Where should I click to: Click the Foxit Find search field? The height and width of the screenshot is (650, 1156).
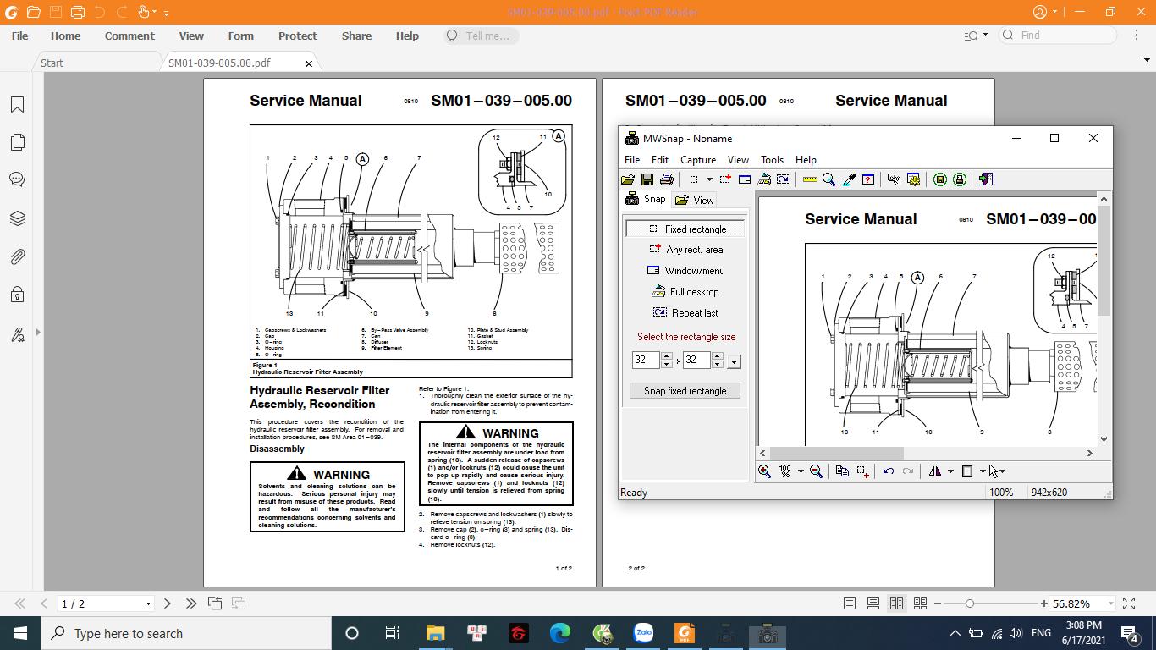tap(1066, 36)
